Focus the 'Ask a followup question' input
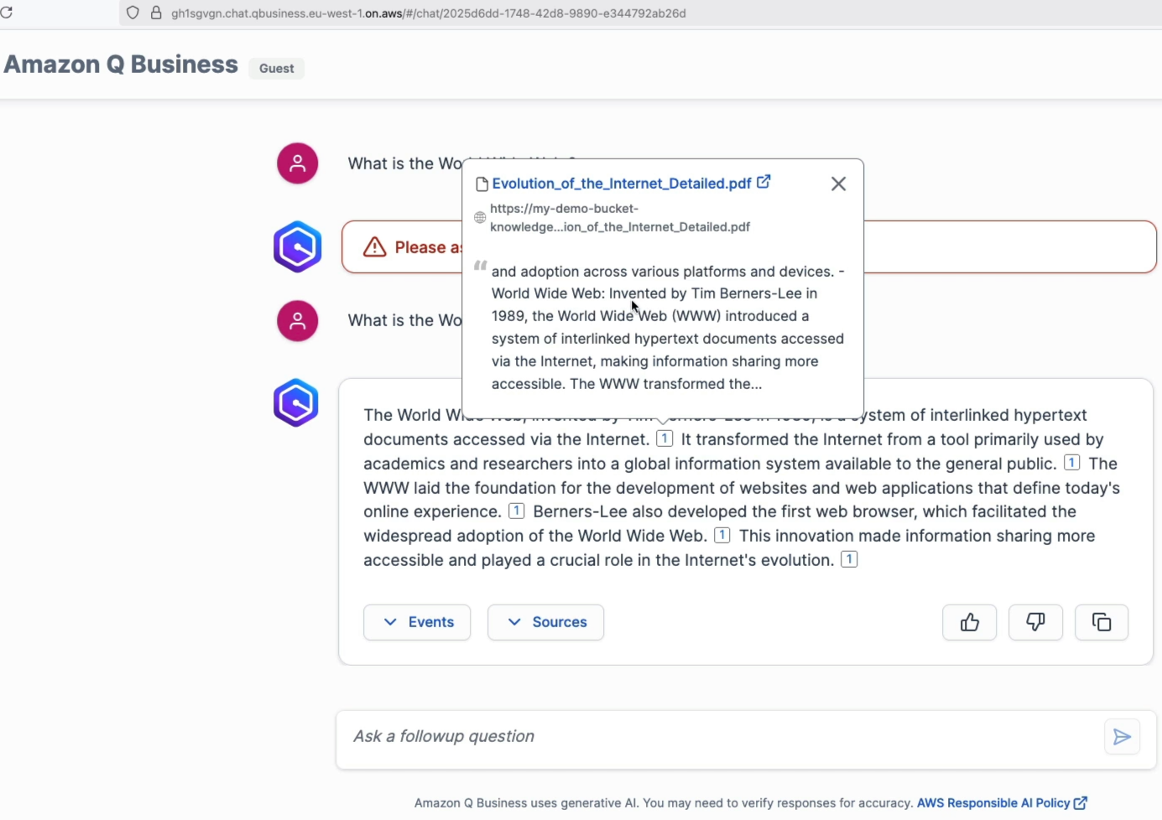This screenshot has width=1162, height=820. tap(722, 737)
